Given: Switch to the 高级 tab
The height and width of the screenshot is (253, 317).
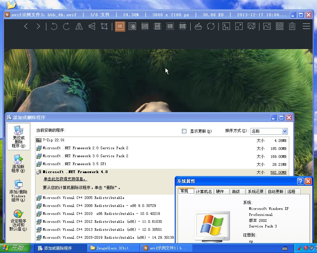Looking at the screenshot, I should tap(237, 191).
